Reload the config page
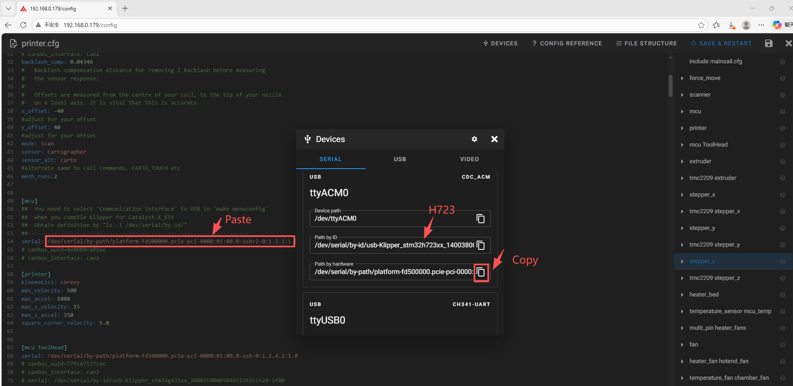793x386 pixels. click(23, 25)
